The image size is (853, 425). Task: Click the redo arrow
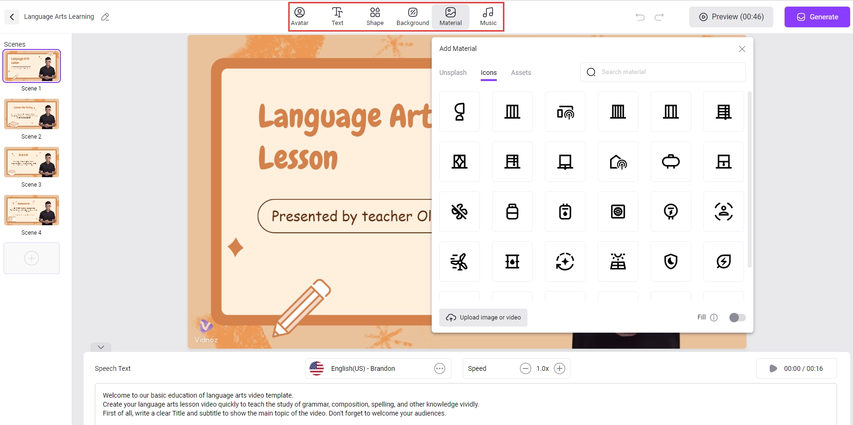[659, 17]
